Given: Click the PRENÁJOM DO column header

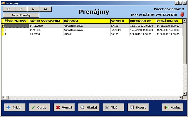Looking at the screenshot, I should 169,21.
